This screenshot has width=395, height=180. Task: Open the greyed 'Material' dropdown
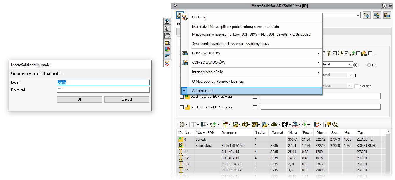pyautogui.click(x=350, y=75)
